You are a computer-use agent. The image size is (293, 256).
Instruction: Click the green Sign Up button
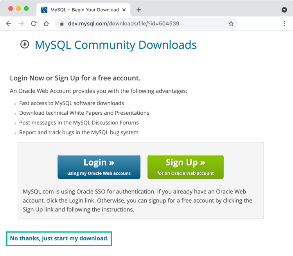185,167
